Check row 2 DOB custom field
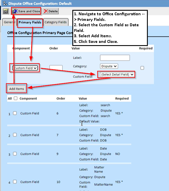 pyautogui.click(x=15, y=135)
